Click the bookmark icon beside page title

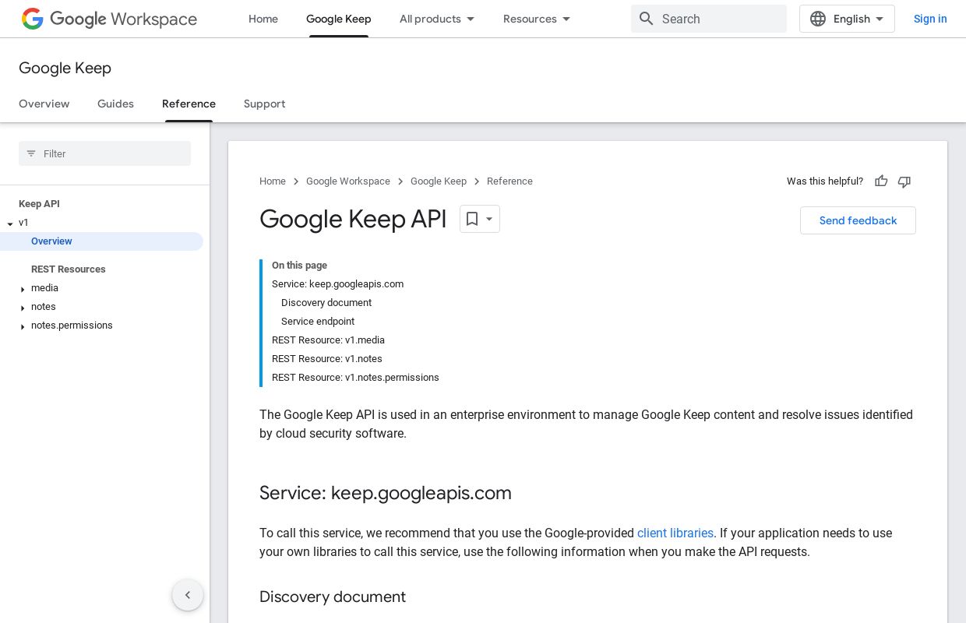pos(471,219)
